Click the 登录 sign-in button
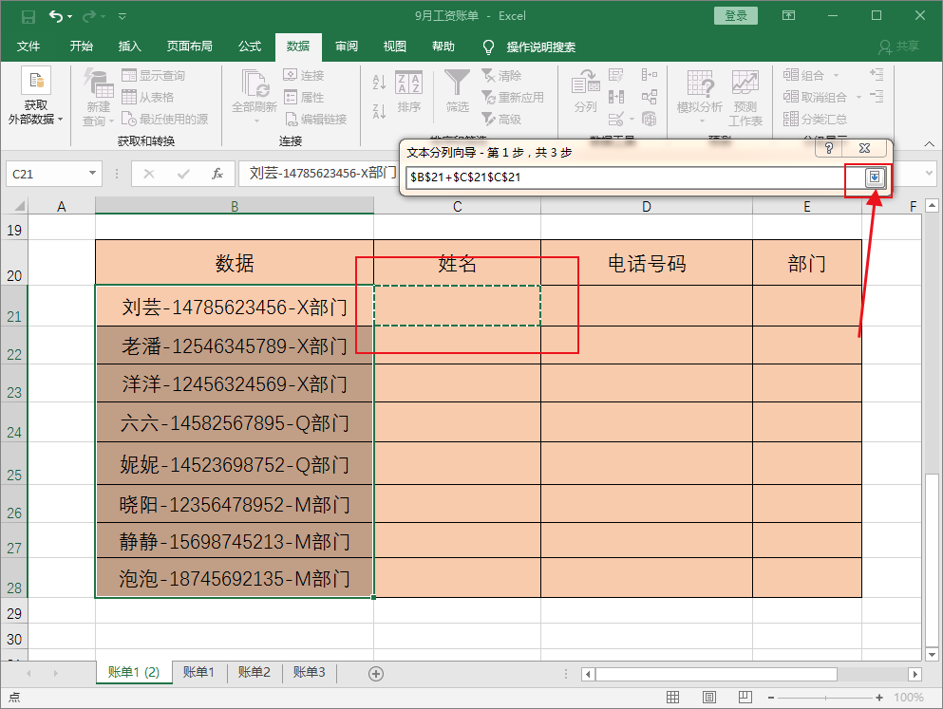The image size is (943, 709). [x=735, y=16]
